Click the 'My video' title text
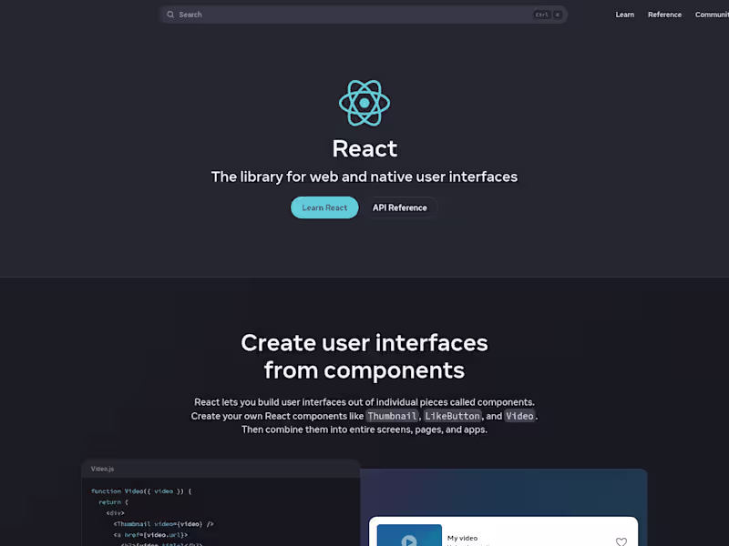 pos(462,538)
